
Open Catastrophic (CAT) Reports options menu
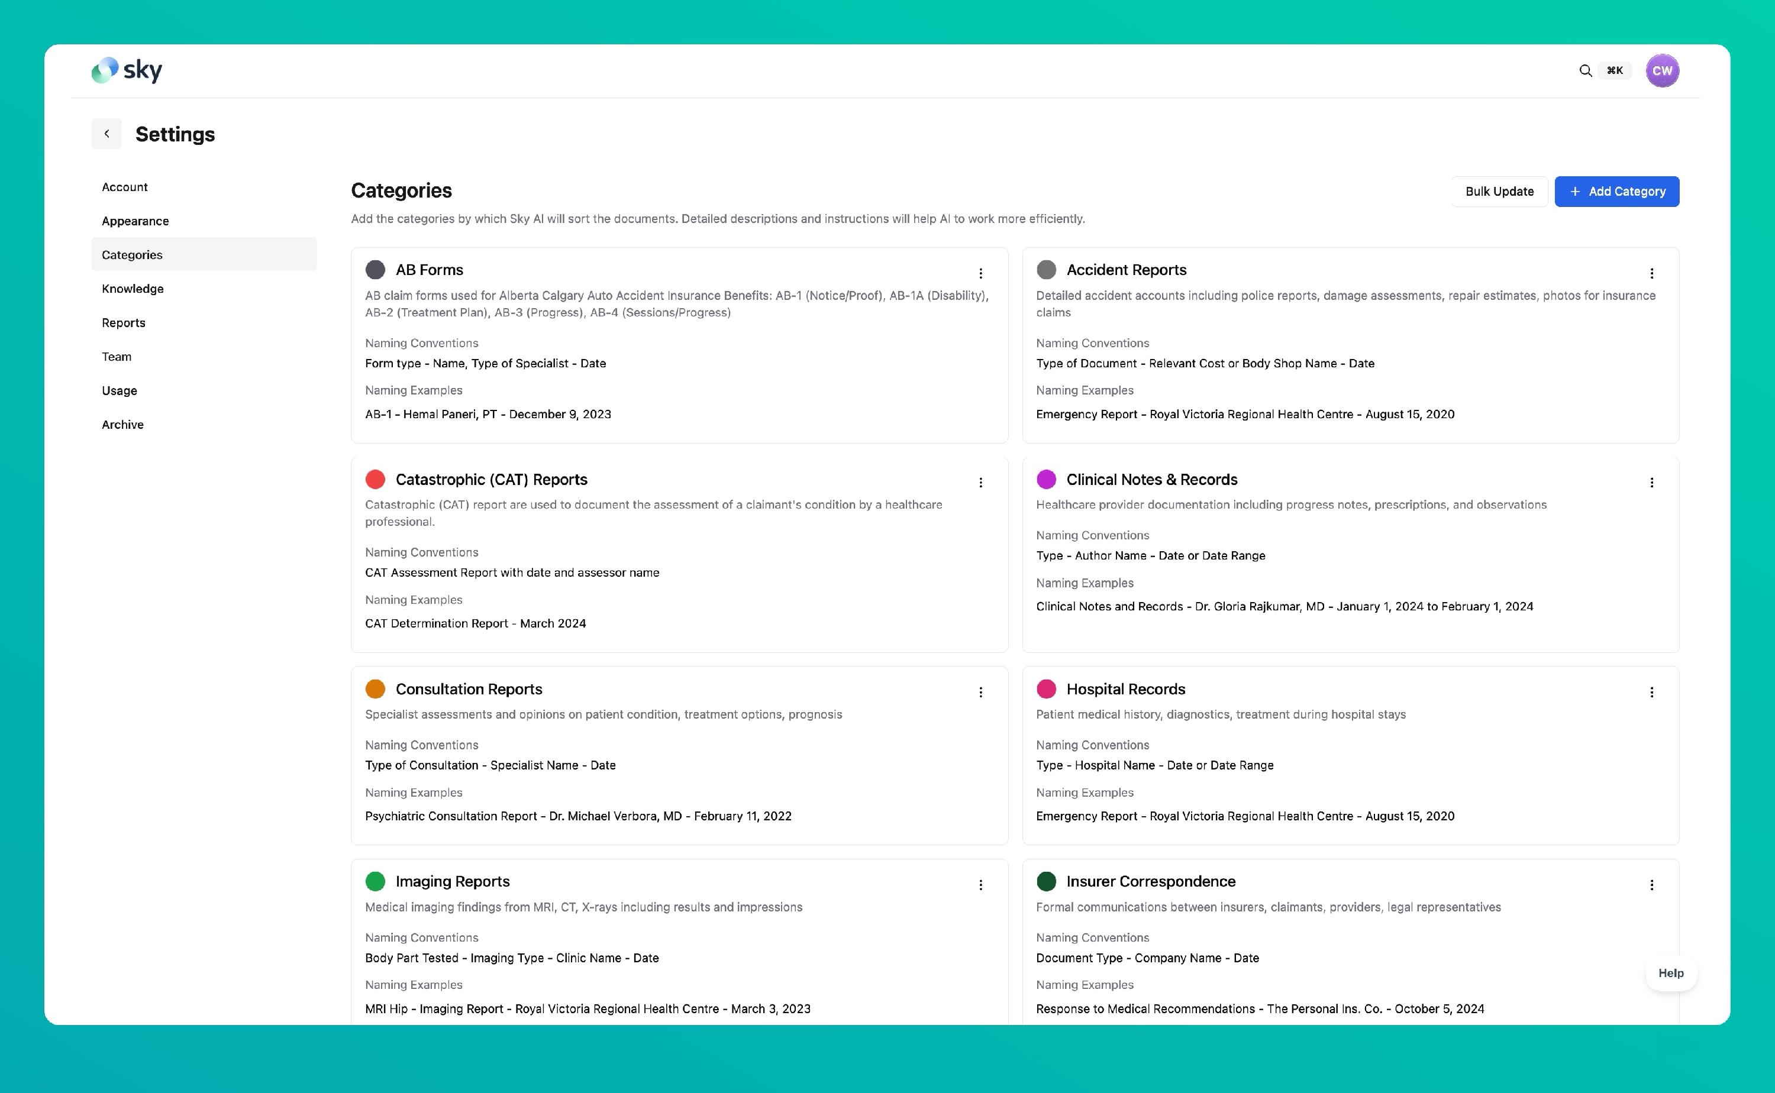(x=980, y=483)
